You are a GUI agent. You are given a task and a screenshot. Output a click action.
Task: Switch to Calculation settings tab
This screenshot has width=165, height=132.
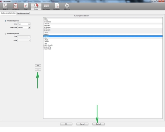[x=23, y=13]
